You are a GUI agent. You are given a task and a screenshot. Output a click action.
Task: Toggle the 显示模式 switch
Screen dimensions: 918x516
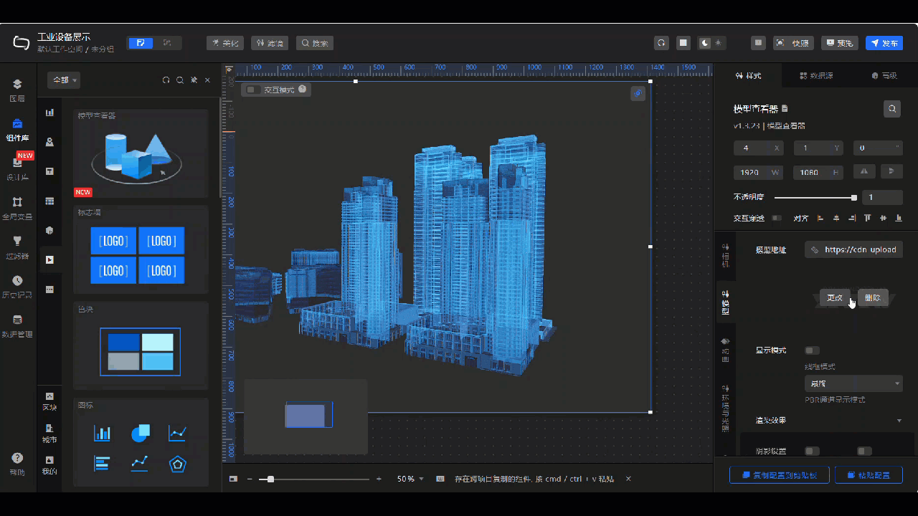tap(811, 350)
